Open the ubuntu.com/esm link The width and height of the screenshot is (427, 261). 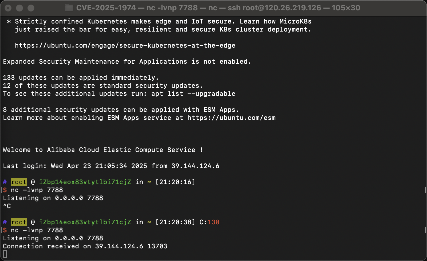click(x=232, y=118)
